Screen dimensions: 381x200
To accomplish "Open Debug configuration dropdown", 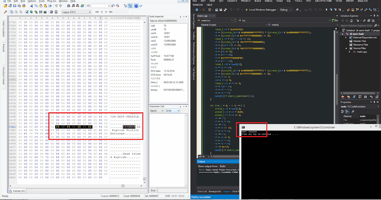I will pos(286,10).
